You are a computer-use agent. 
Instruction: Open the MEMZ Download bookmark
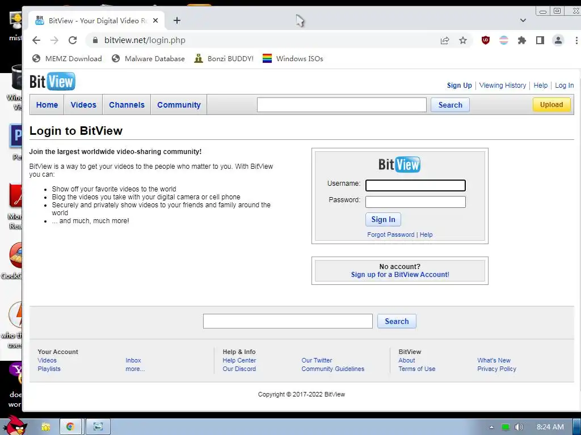click(x=67, y=58)
